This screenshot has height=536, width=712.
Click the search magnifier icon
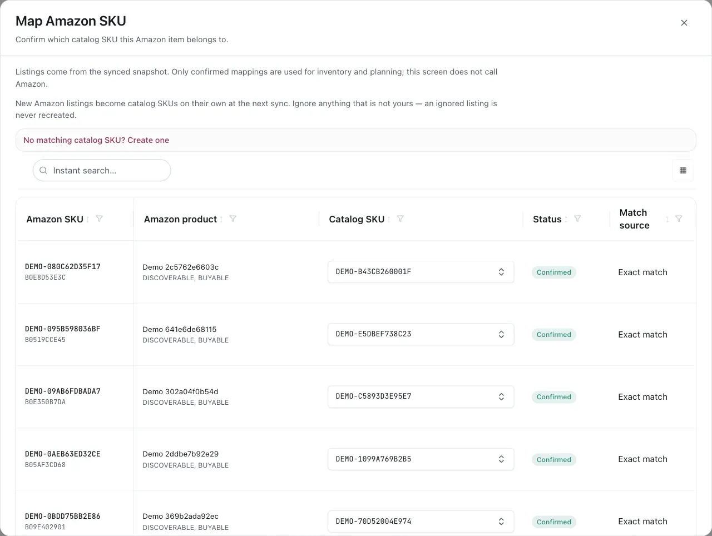[x=43, y=171]
